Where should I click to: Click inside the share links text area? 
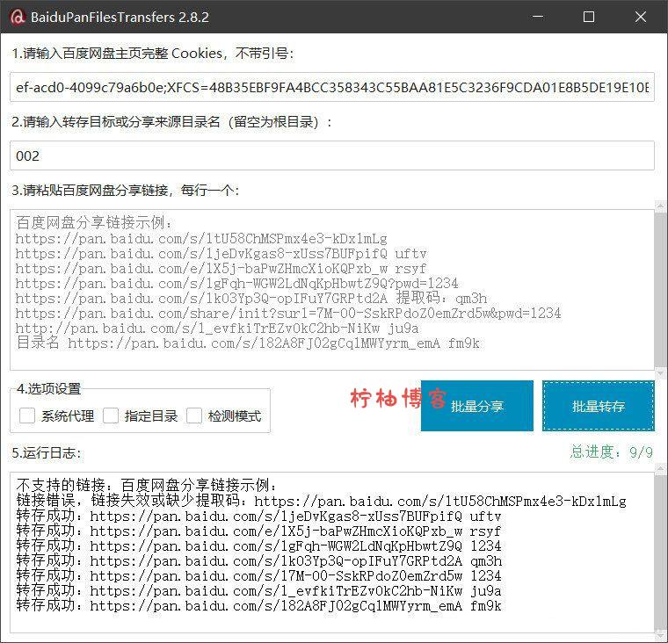pos(332,290)
